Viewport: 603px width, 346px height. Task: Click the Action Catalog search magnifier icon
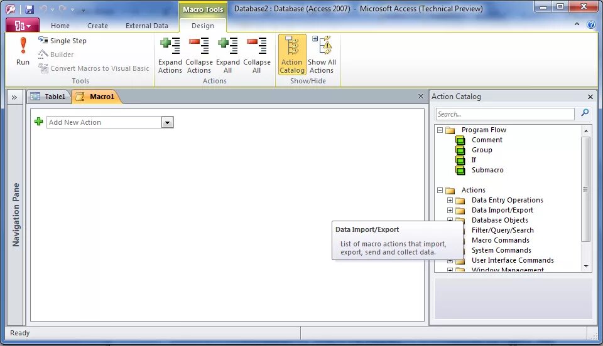(585, 113)
